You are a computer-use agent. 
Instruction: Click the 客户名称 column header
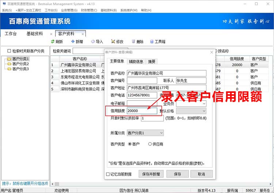[x=80, y=59]
